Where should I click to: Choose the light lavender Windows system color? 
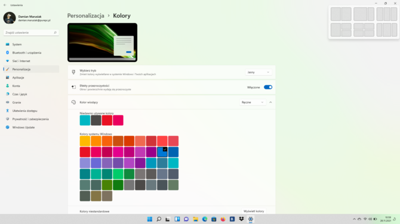(x=85, y=163)
